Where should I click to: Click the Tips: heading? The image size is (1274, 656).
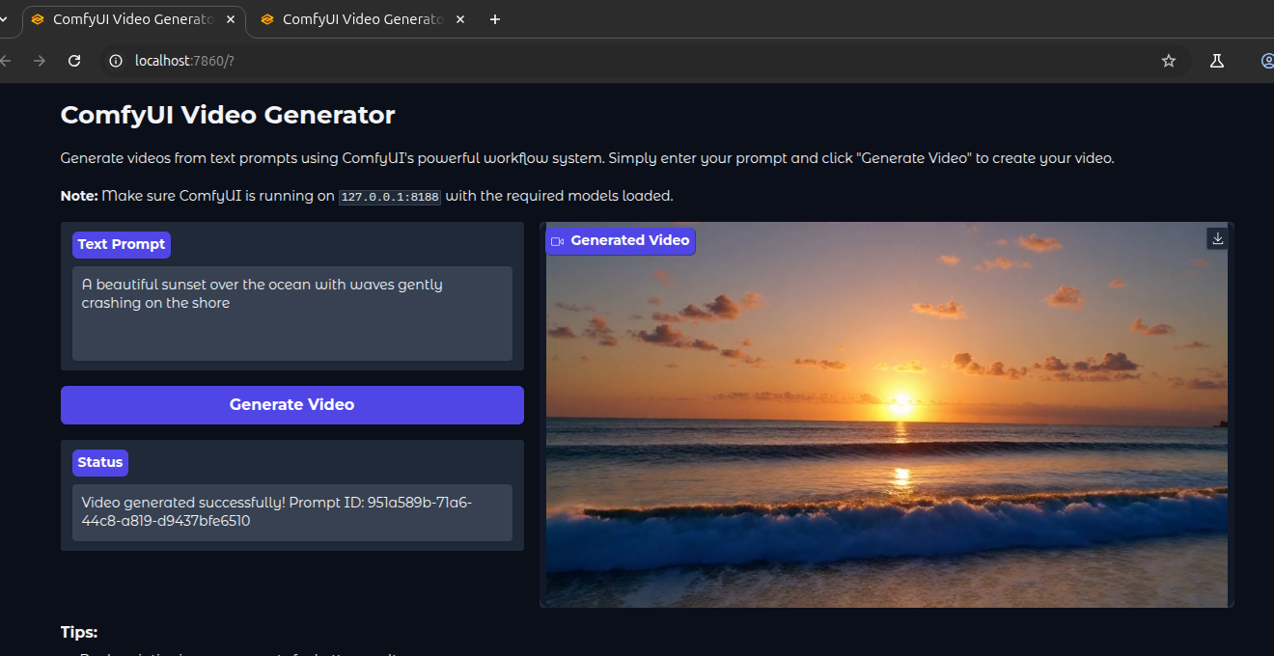(x=79, y=633)
